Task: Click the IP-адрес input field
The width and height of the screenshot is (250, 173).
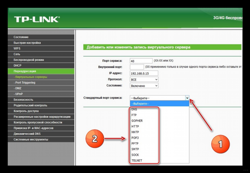Action: tap(144, 73)
